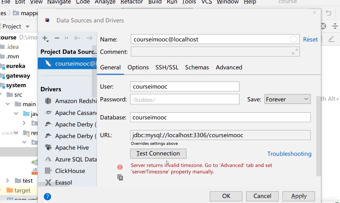Click the Test Connection button
The height and width of the screenshot is (203, 340).
[x=158, y=154]
